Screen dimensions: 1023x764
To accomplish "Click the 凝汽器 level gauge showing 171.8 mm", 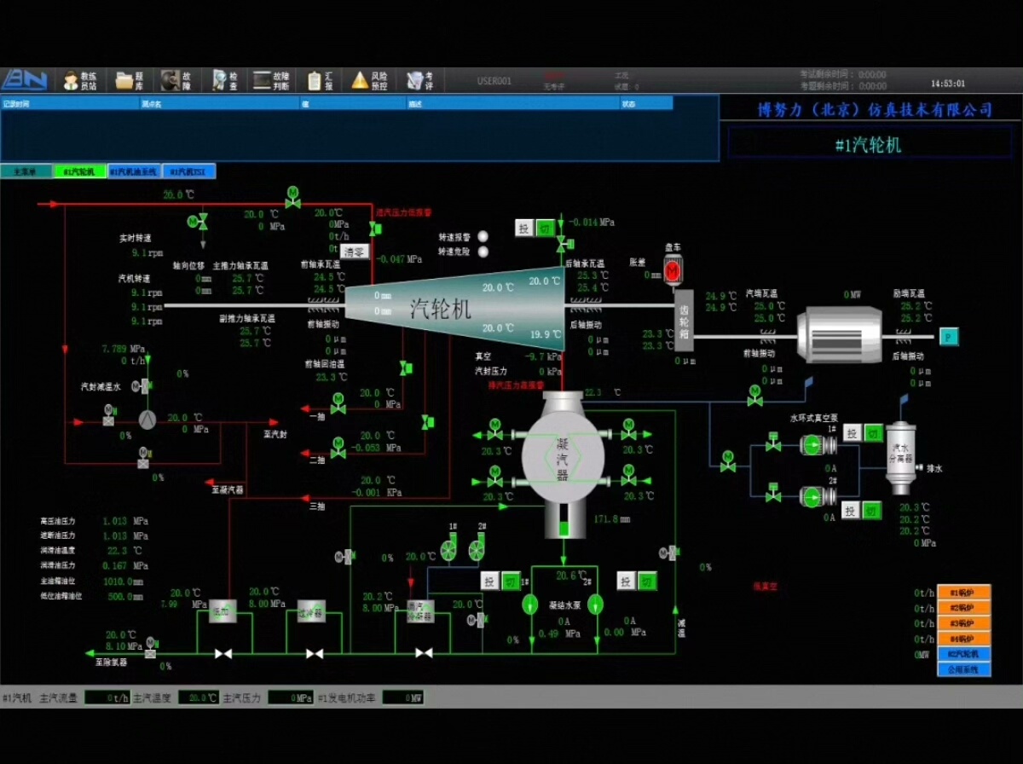I will (564, 520).
